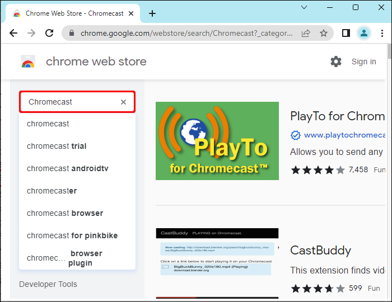Select 'chromecast for pinkbike' suggestion
392x302 pixels.
coord(72,235)
